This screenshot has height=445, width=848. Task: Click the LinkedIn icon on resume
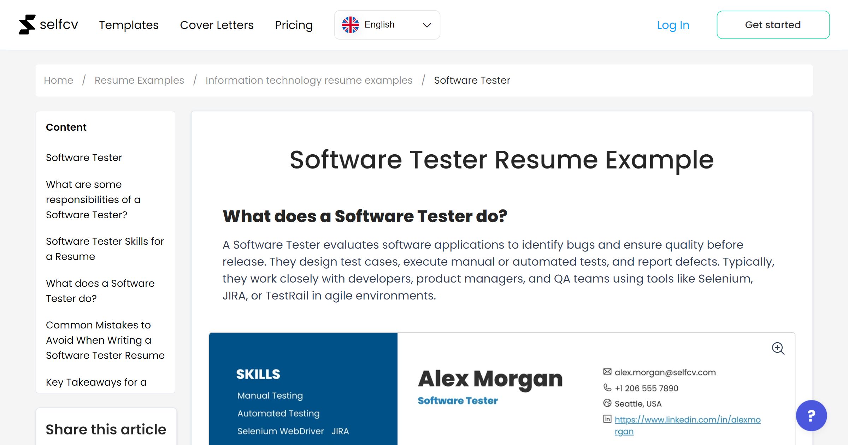point(607,419)
